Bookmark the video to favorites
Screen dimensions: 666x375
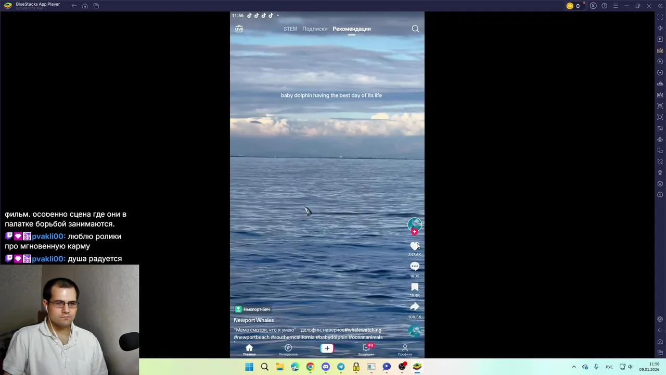point(415,287)
